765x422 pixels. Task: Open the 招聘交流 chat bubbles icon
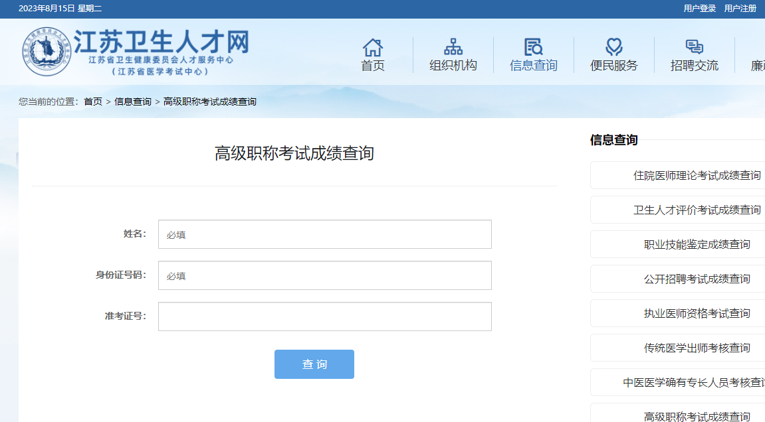pyautogui.click(x=694, y=48)
